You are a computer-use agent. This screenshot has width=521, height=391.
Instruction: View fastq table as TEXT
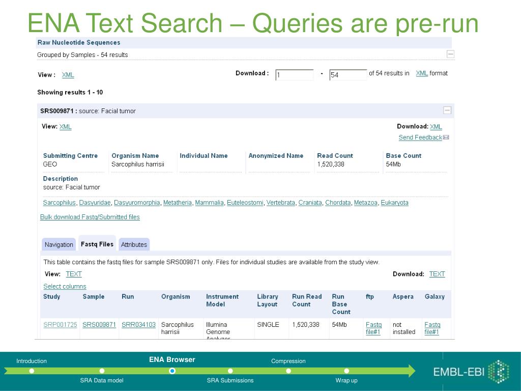pos(74,274)
